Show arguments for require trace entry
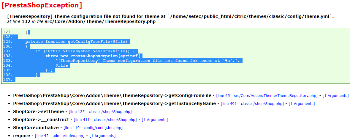350x140 pixels. (102, 136)
